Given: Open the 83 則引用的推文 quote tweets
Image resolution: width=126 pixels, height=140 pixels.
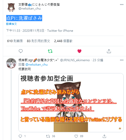Looking at the screenshot, I should coord(39,41).
